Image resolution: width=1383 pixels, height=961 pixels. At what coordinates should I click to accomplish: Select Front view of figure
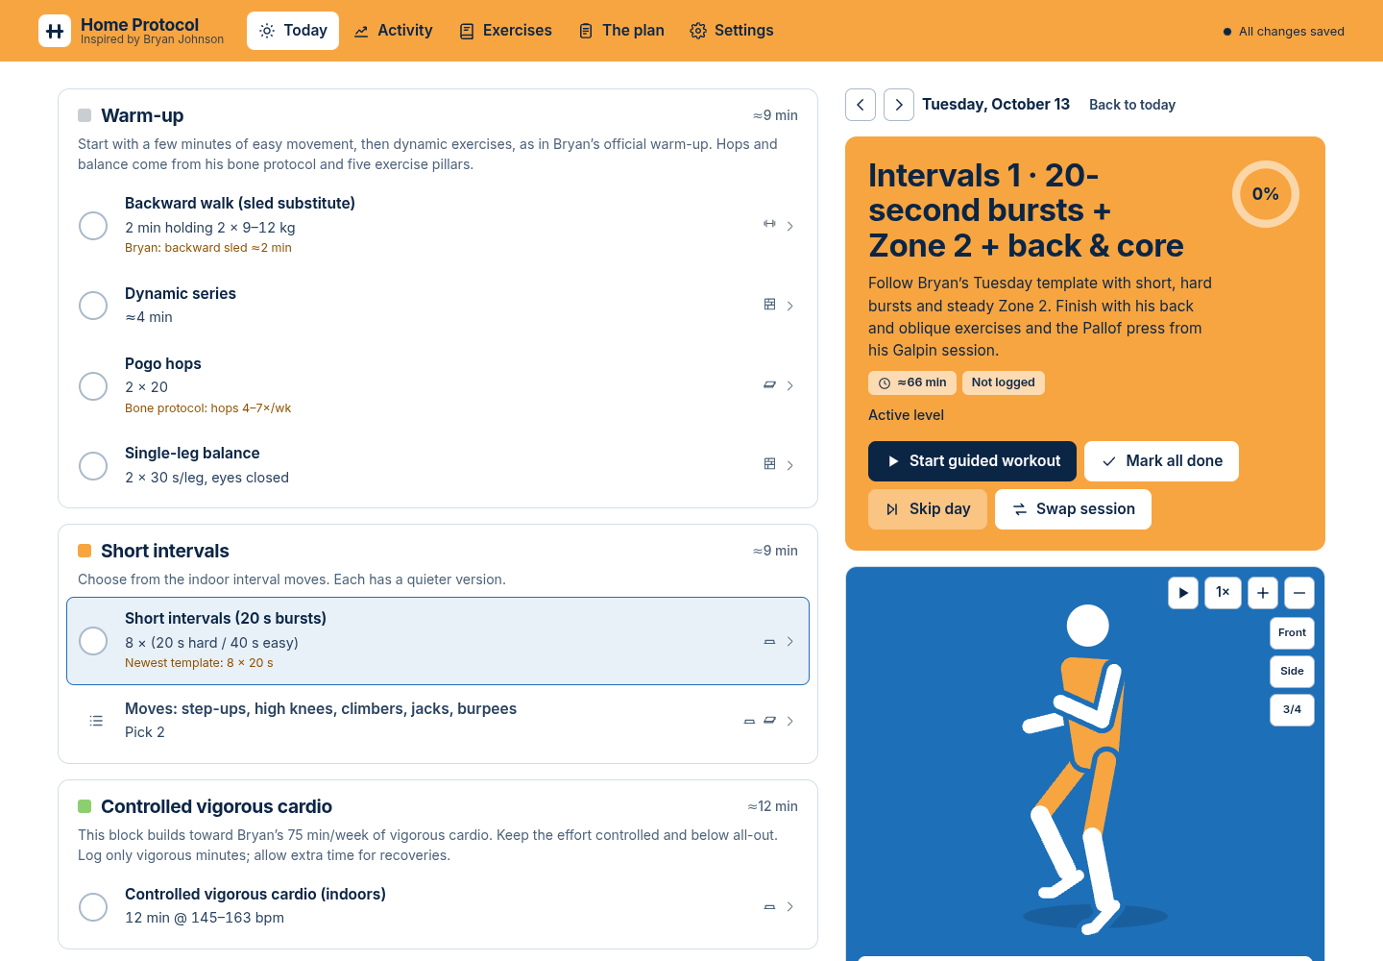click(x=1292, y=632)
